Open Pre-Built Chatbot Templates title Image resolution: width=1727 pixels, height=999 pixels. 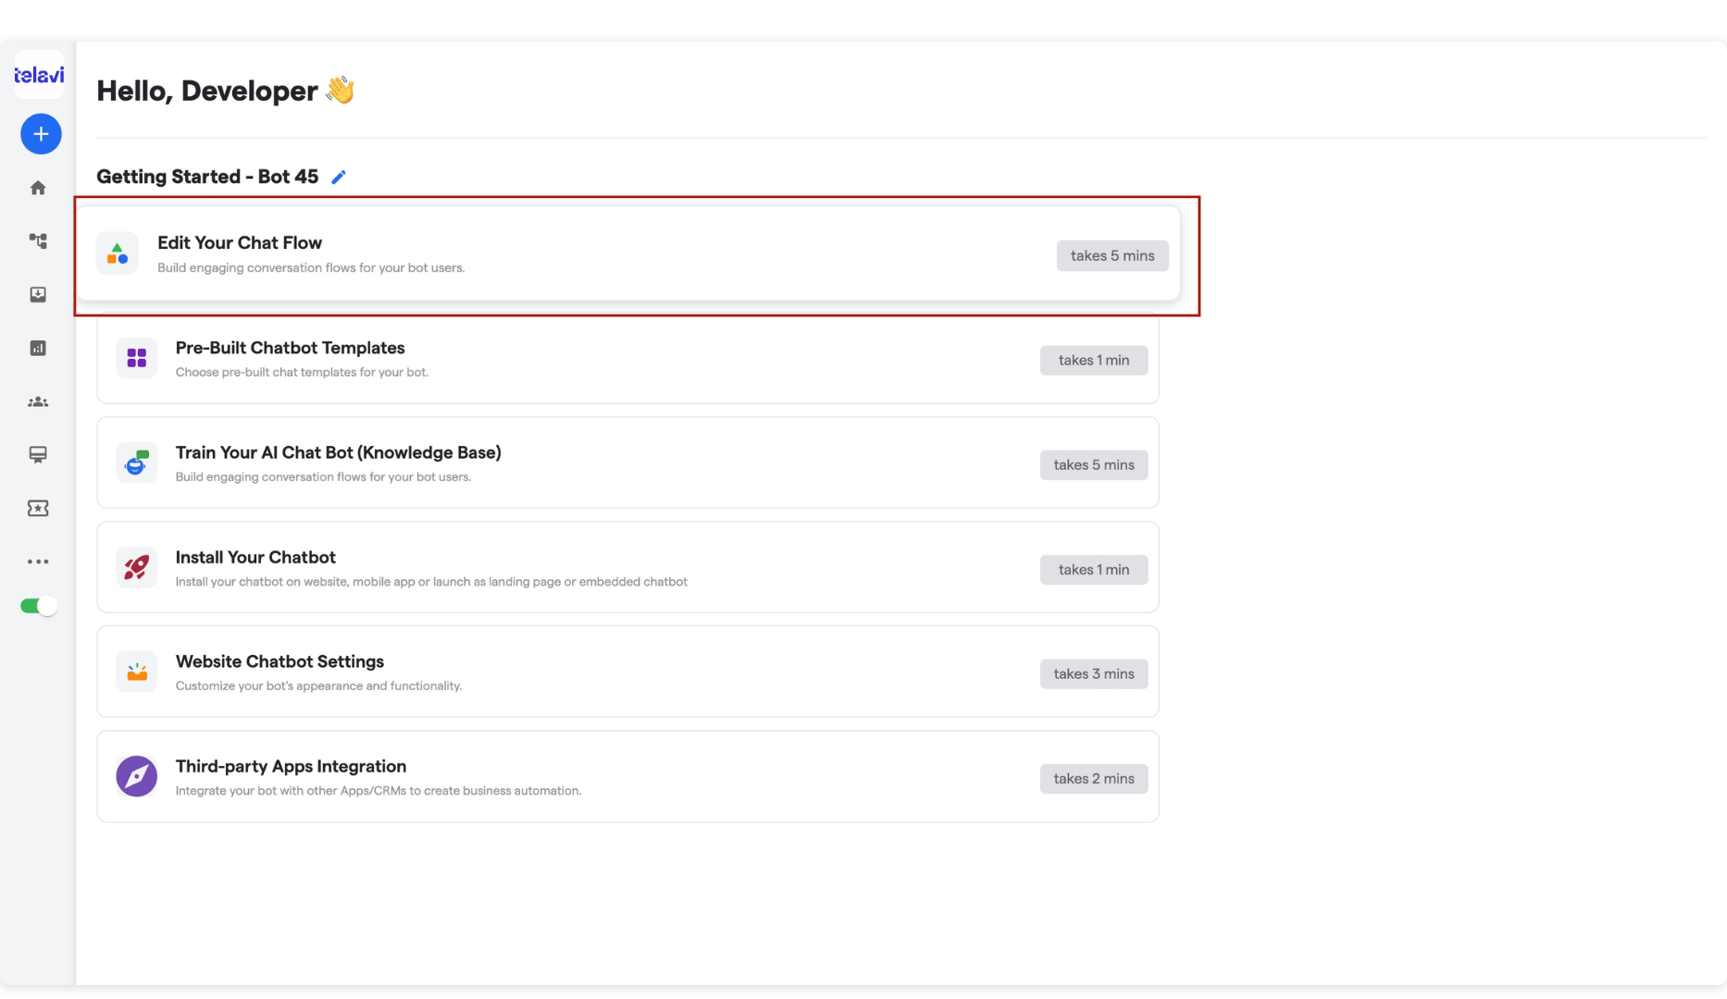click(290, 348)
